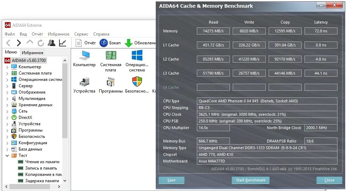Click the up-level arrow toolbar icon
Image resolution: width=347 pixels, height=191 pixels.
(x=30, y=42)
